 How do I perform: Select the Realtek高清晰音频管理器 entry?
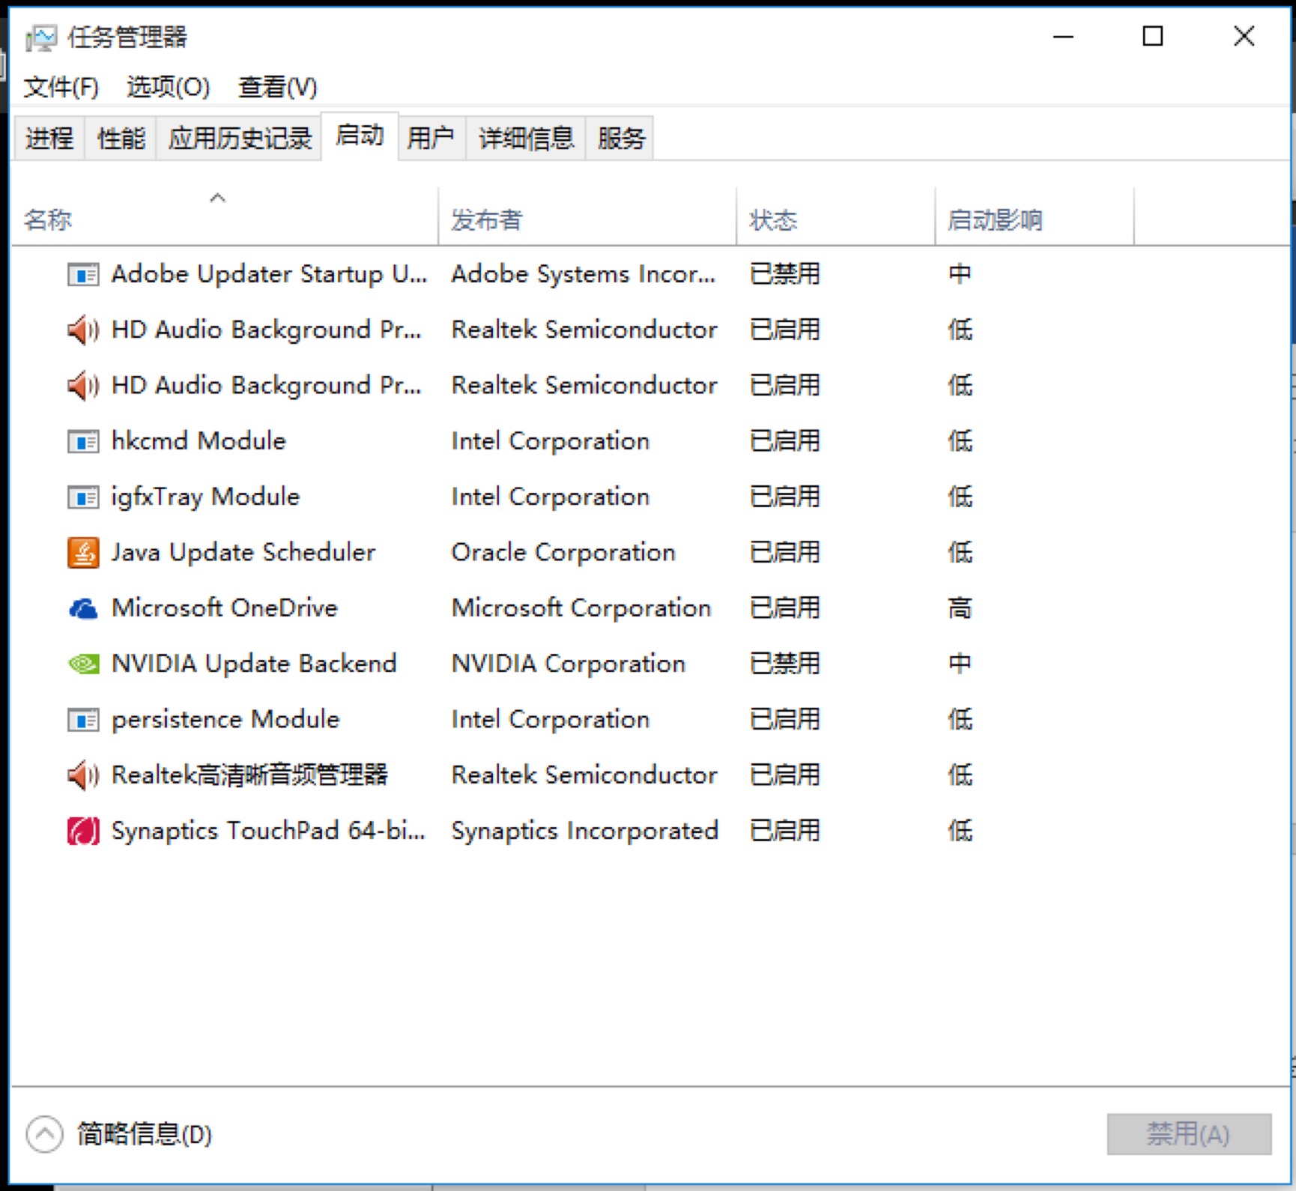[249, 775]
